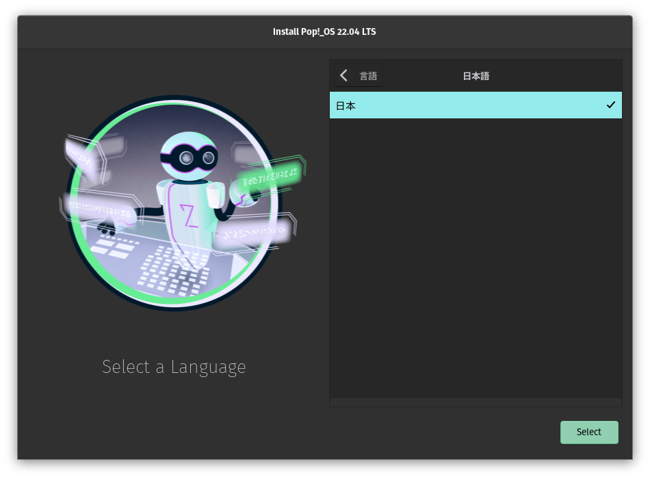Go back using the 言語 back button

tap(358, 75)
